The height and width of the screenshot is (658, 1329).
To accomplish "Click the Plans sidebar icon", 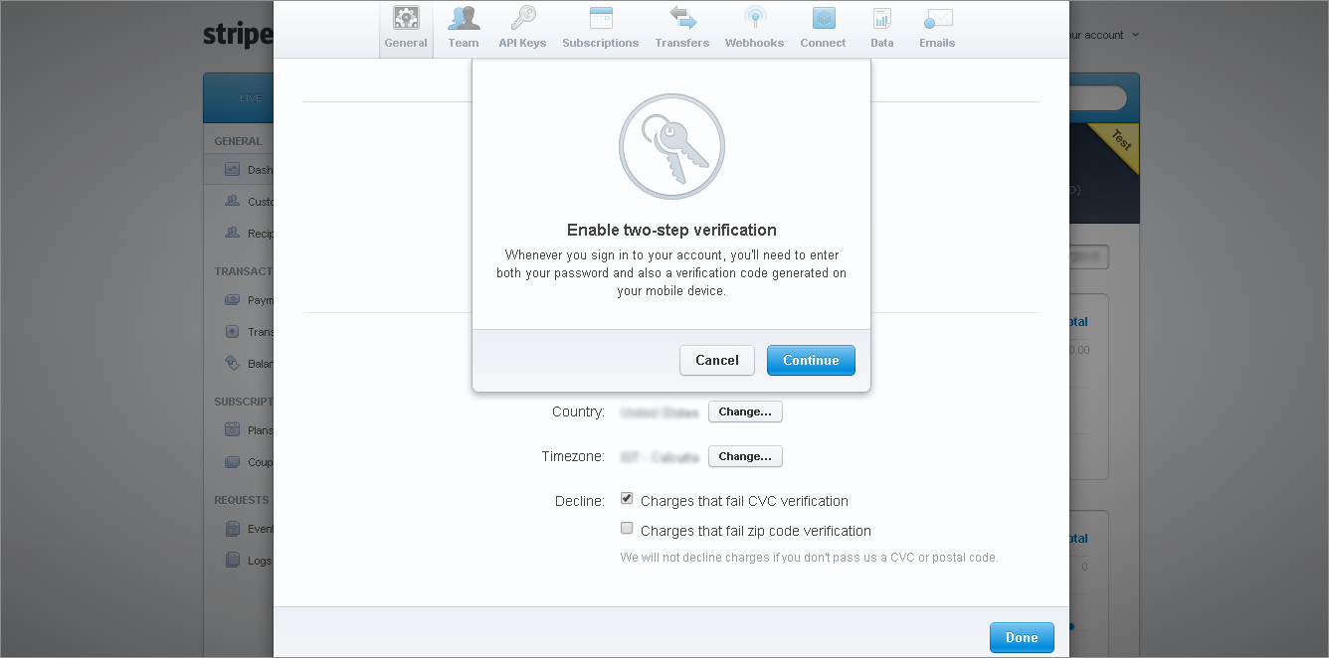I will point(232,430).
